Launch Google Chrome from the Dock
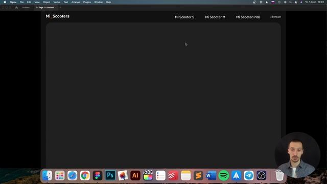The width and height of the screenshot is (327, 184). coord(85,175)
